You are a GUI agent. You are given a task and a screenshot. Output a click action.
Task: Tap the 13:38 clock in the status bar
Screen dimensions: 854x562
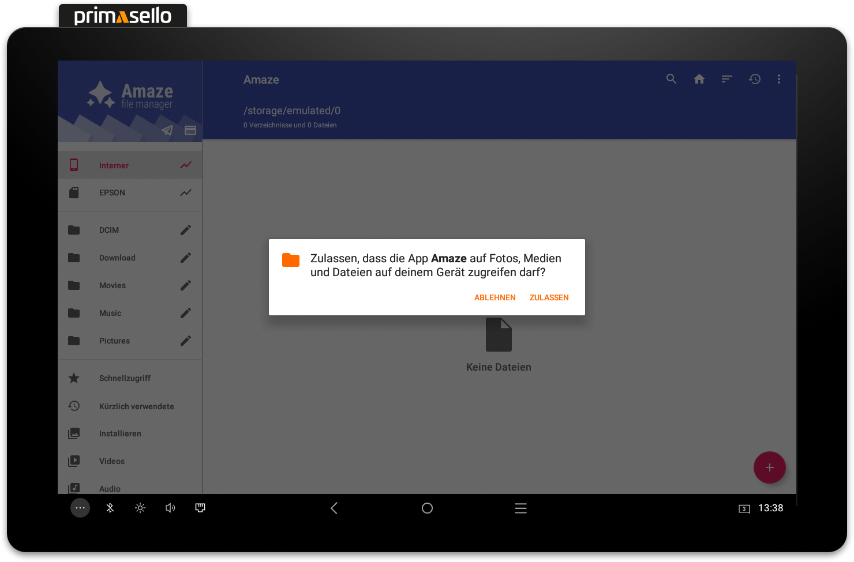point(770,508)
